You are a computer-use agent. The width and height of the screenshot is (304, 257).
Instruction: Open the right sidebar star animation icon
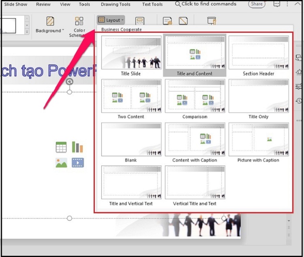coord(299,72)
